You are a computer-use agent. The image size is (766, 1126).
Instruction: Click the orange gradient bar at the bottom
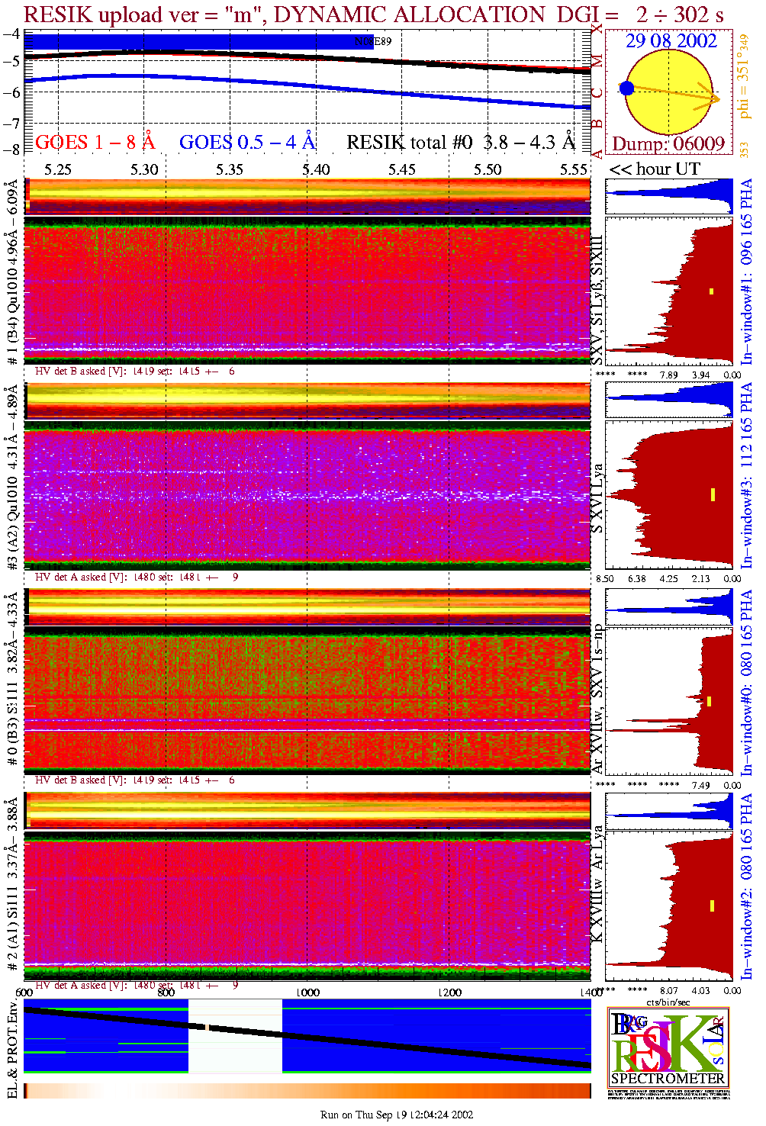pyautogui.click(x=307, y=1090)
